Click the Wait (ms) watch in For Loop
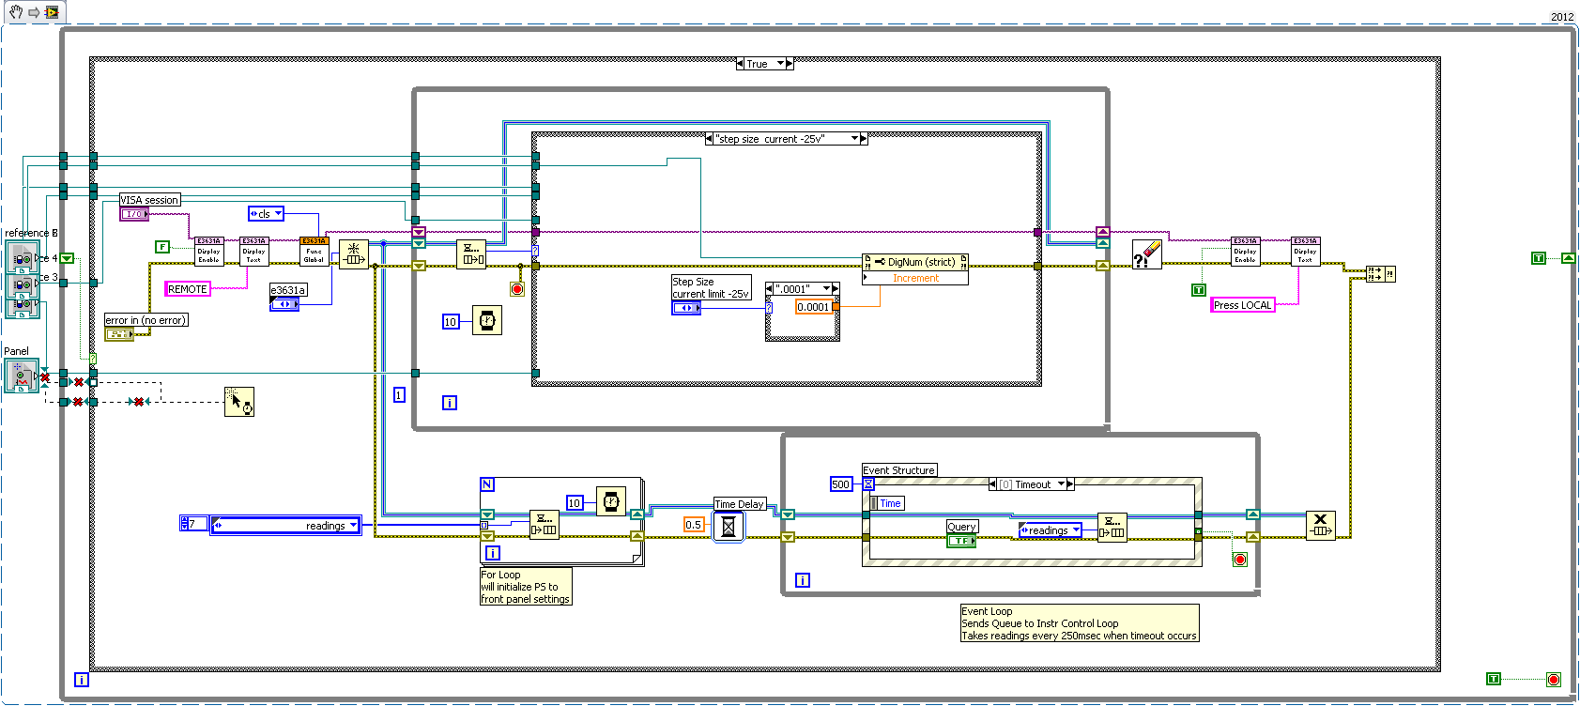This screenshot has height=706, width=1580. tap(611, 502)
